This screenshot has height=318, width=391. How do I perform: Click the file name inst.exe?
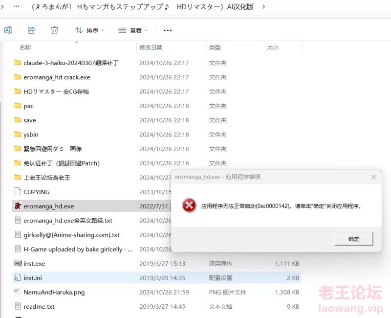tap(34, 264)
